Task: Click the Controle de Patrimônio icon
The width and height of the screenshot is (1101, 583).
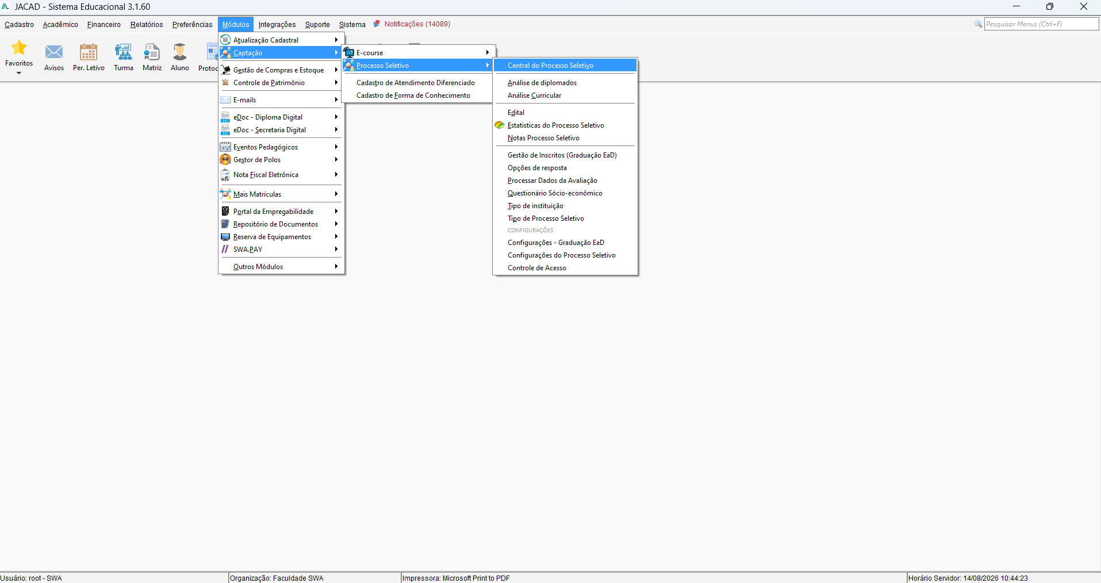Action: click(225, 83)
